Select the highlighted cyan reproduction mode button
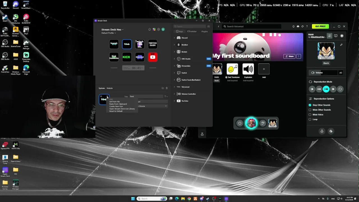 326,89
